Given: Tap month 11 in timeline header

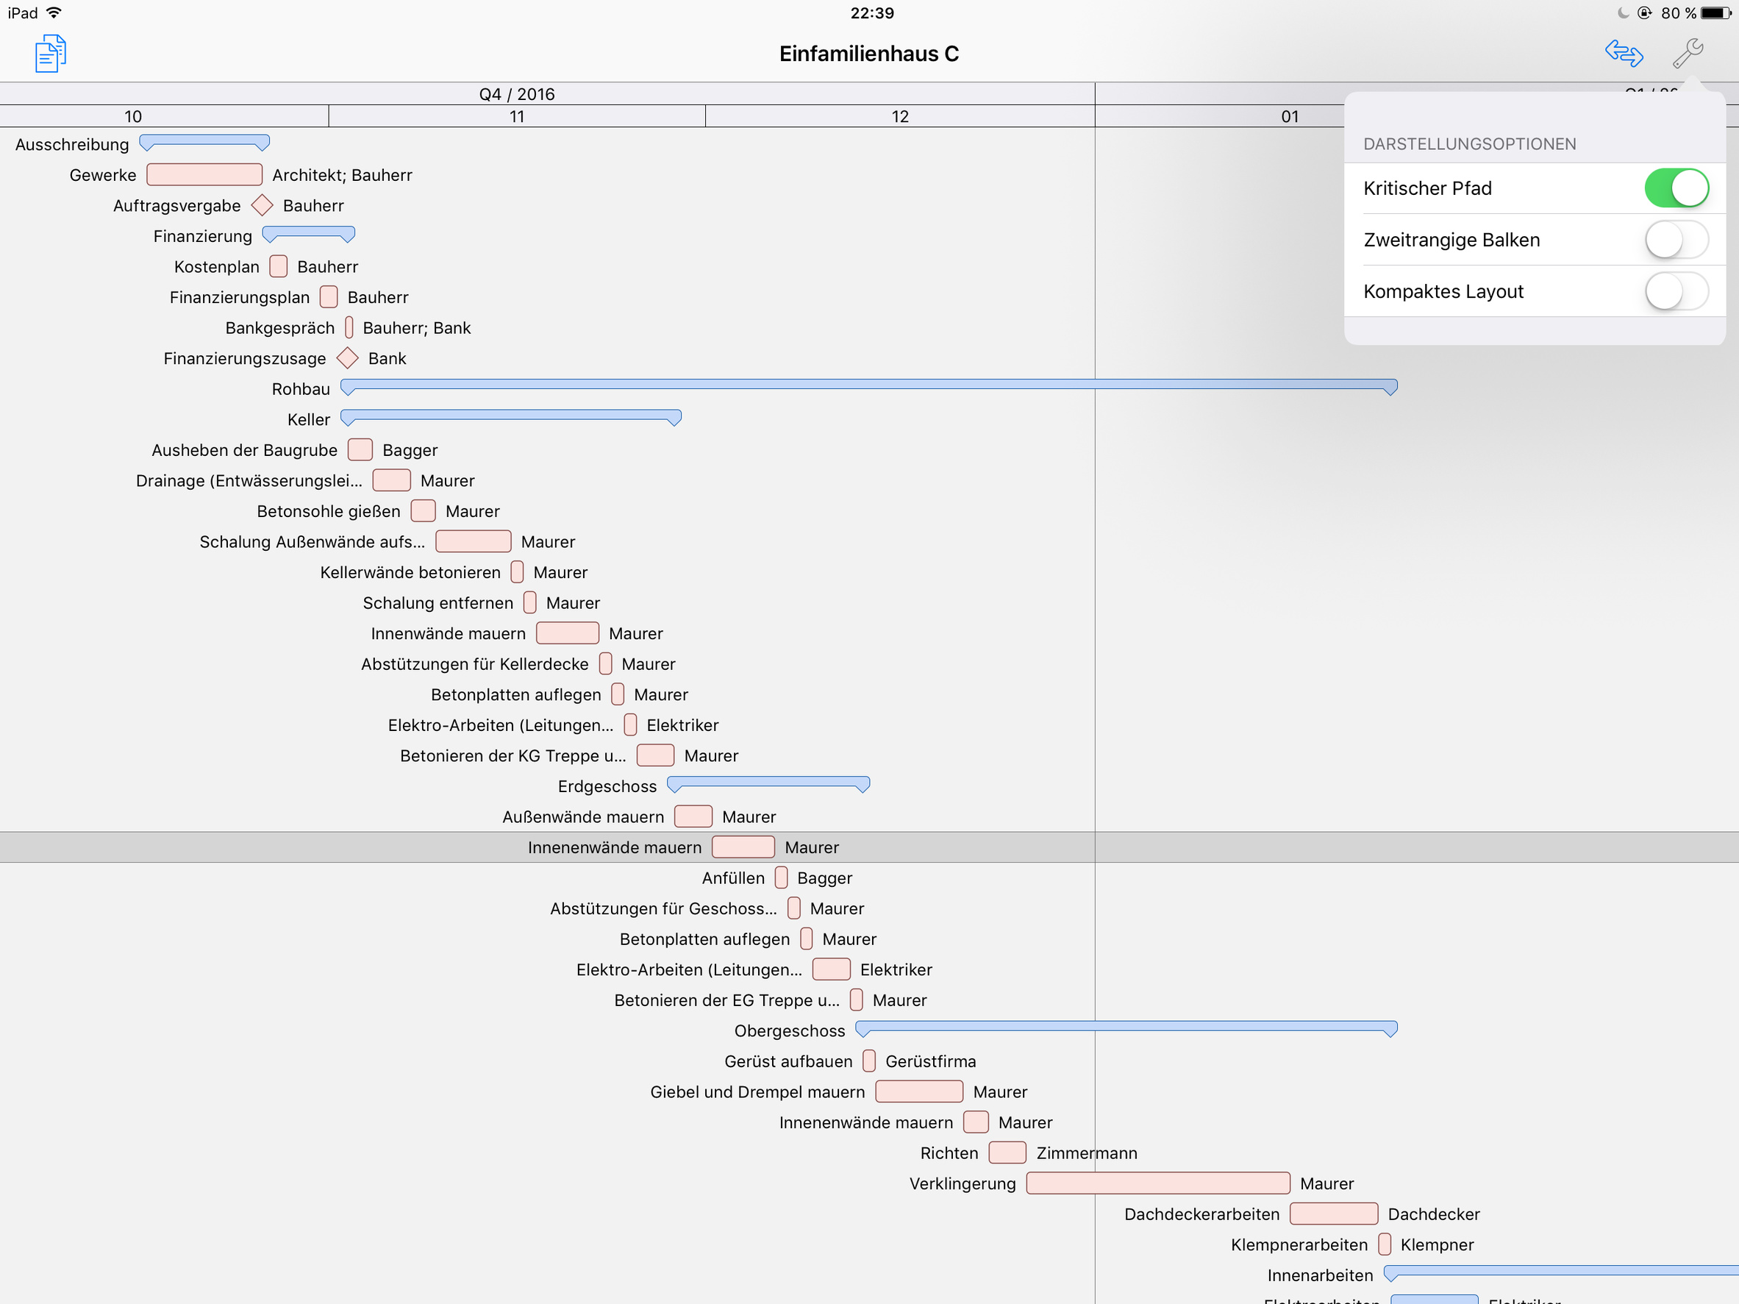Looking at the screenshot, I should [x=516, y=116].
